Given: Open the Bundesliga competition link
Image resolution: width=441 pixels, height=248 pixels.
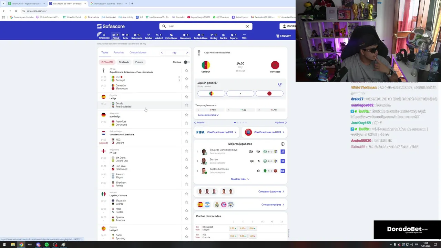Looking at the screenshot, I should [115, 116].
